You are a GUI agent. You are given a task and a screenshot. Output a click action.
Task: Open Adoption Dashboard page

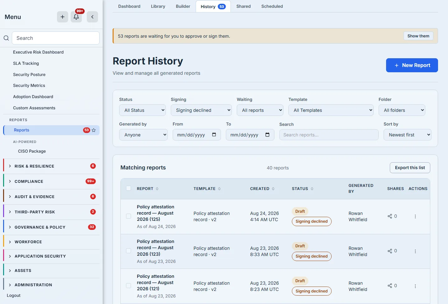pyautogui.click(x=33, y=97)
